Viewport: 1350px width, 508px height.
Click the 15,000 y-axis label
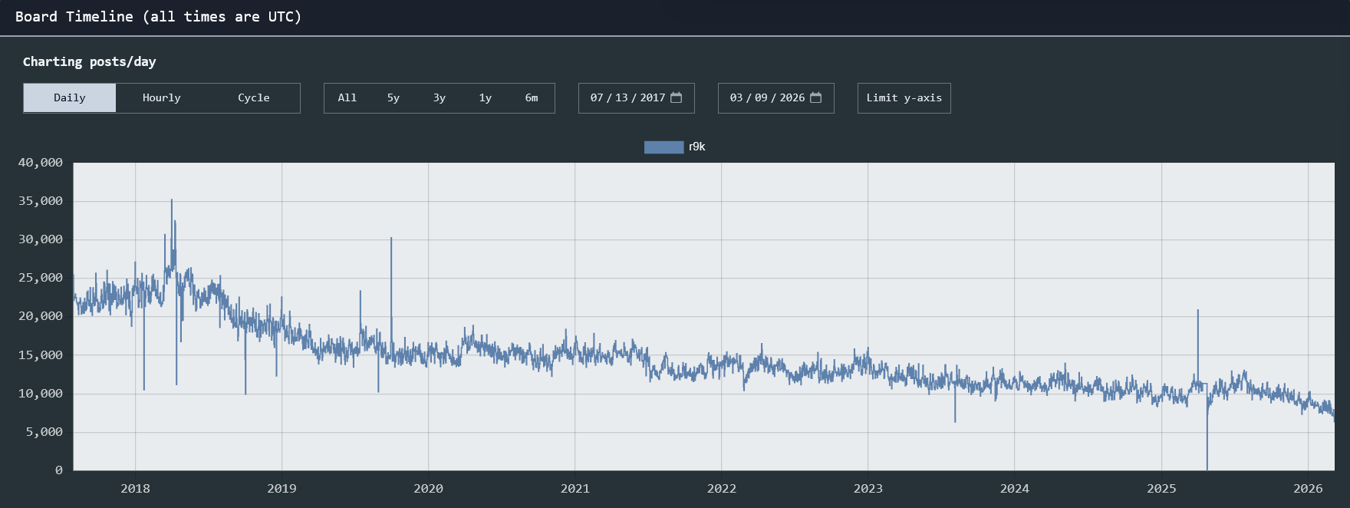click(41, 355)
